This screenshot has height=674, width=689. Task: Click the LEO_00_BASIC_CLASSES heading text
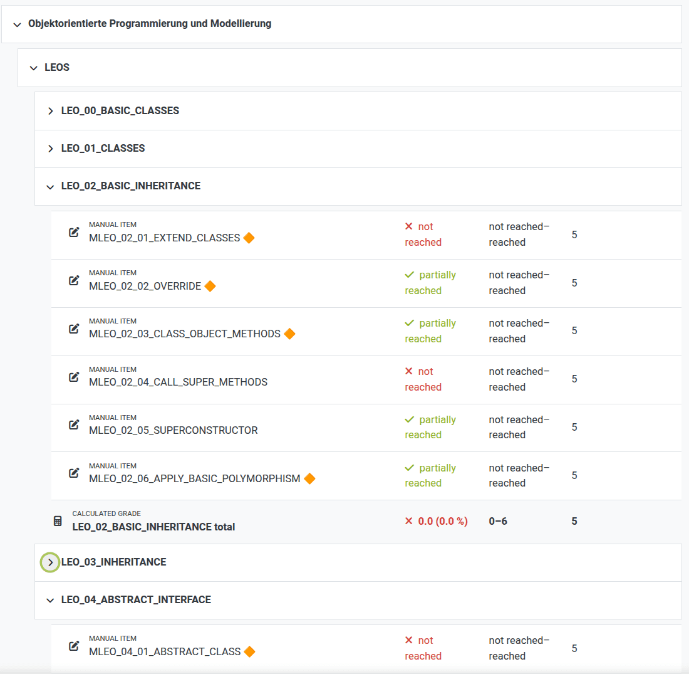click(120, 111)
